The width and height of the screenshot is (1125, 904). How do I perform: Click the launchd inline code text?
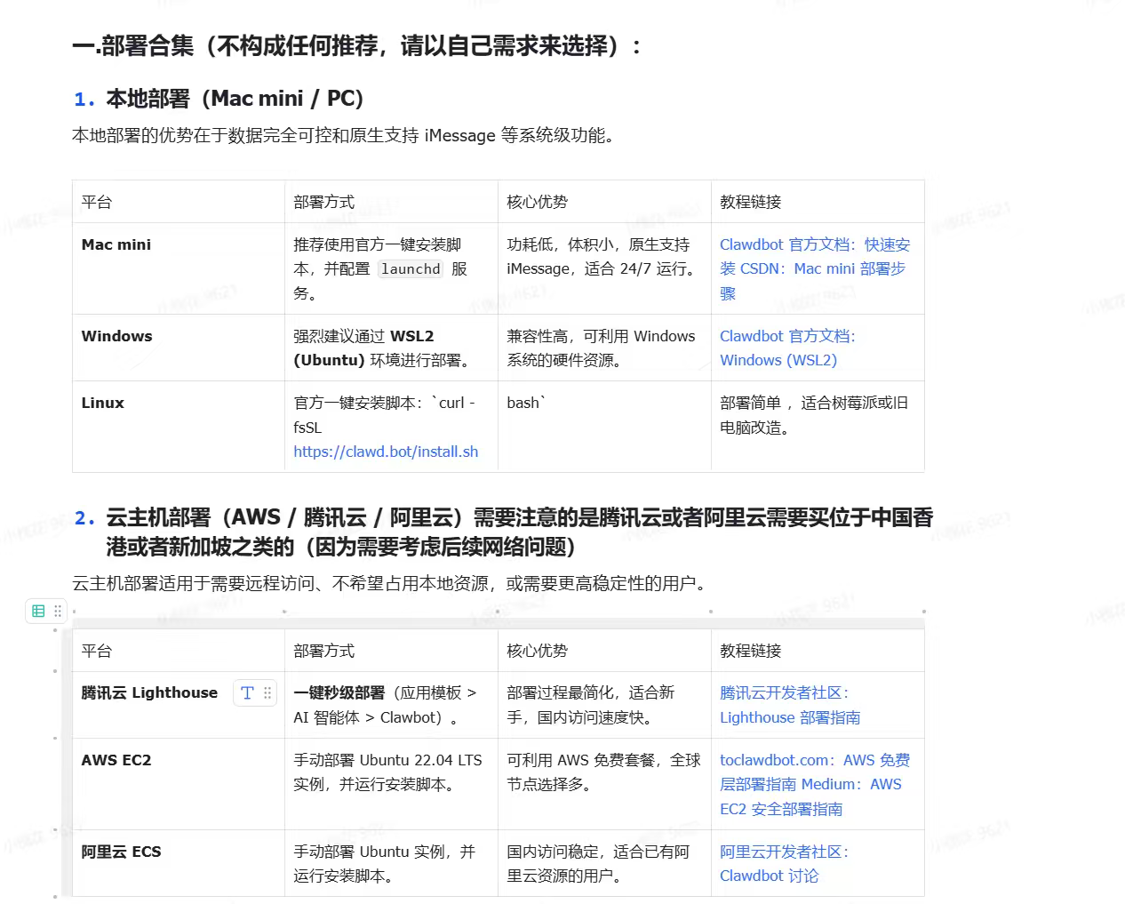coord(411,268)
